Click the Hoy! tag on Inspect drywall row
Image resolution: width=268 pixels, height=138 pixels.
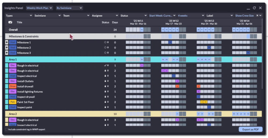coord(13,97)
